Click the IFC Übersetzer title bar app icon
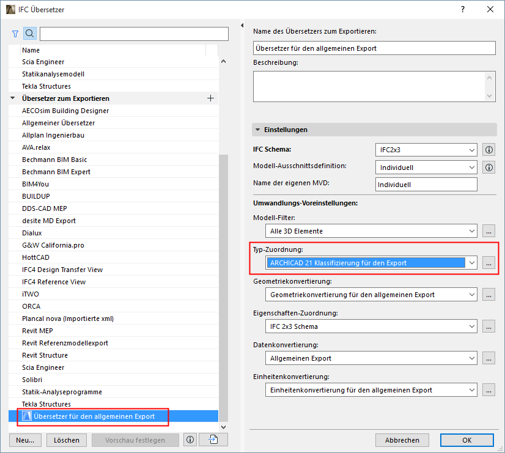 [x=10, y=10]
